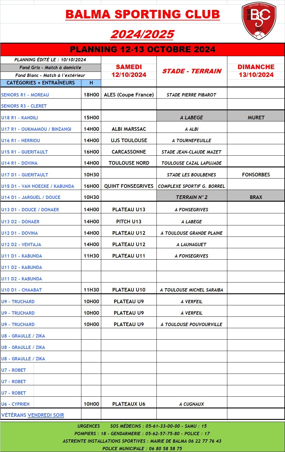Click the MURET cell in Sunday column
Image resolution: width=285 pixels, height=452 pixels.
(x=256, y=118)
